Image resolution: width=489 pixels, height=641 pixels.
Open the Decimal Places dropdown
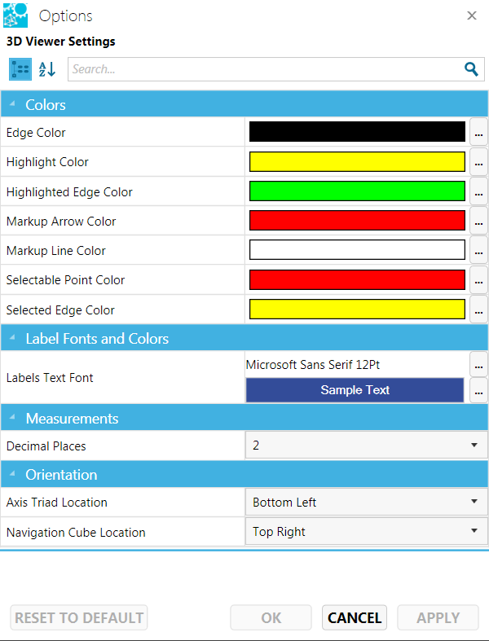click(366, 446)
